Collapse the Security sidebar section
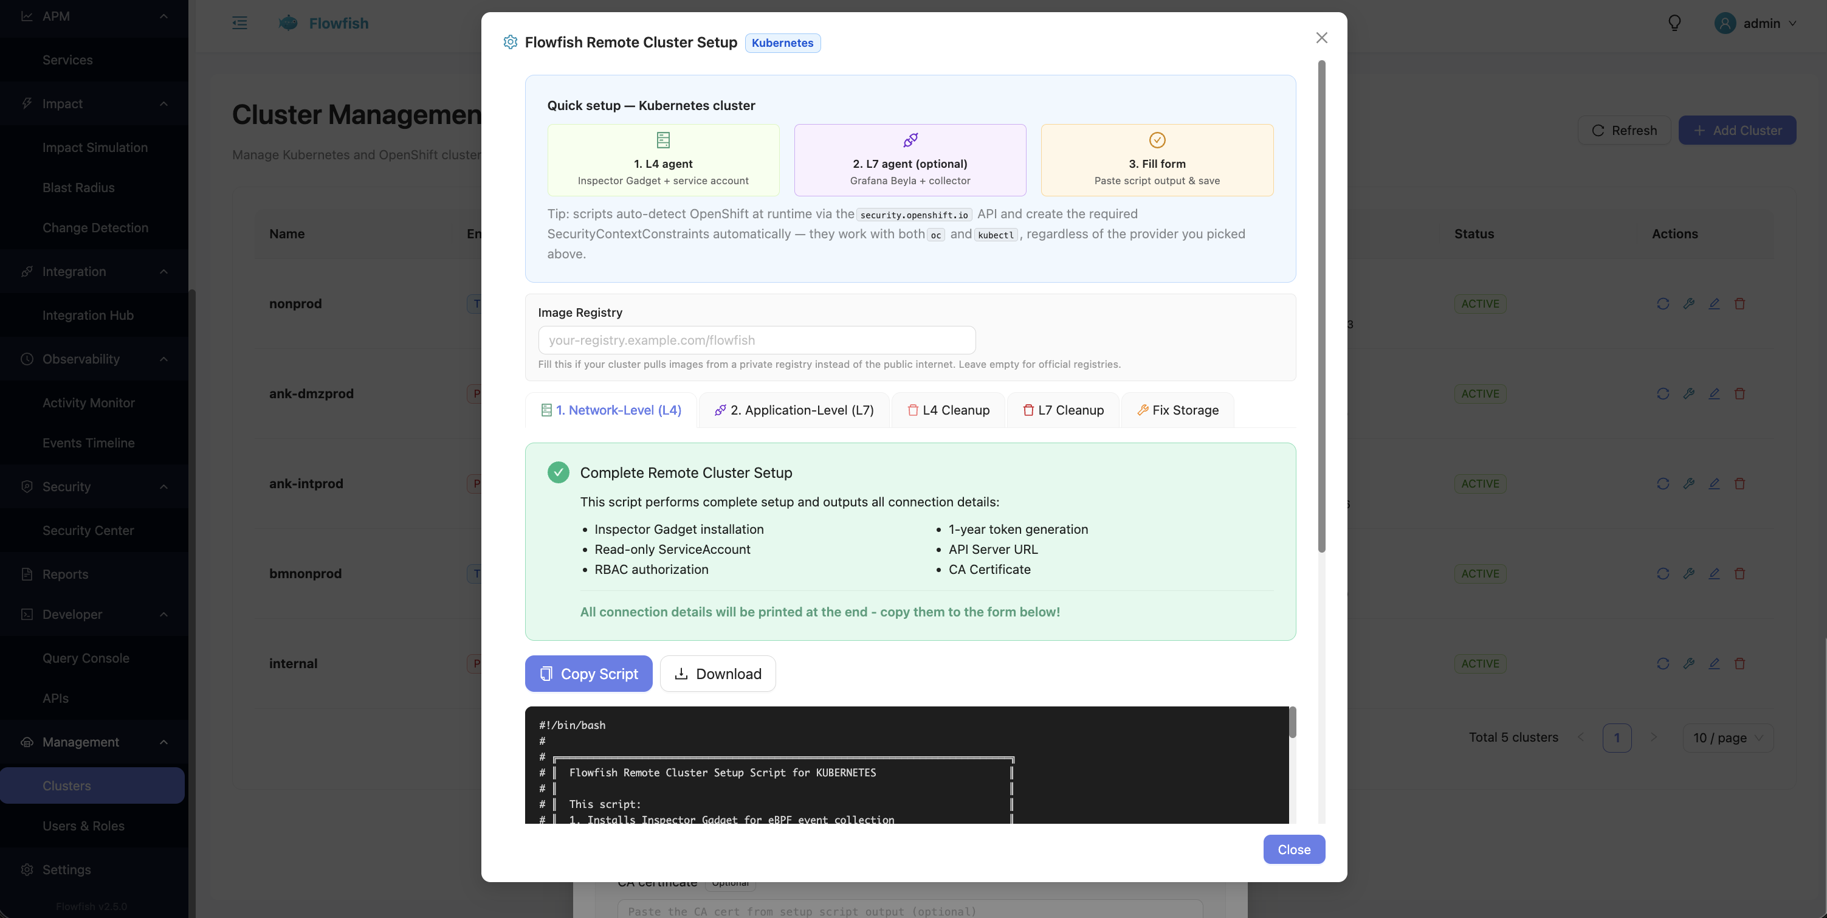The width and height of the screenshot is (1827, 918). (x=164, y=487)
